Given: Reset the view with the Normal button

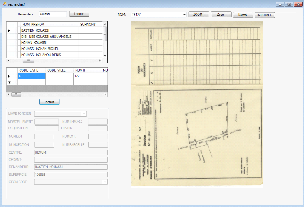Looking at the screenshot, I should 243,15.
